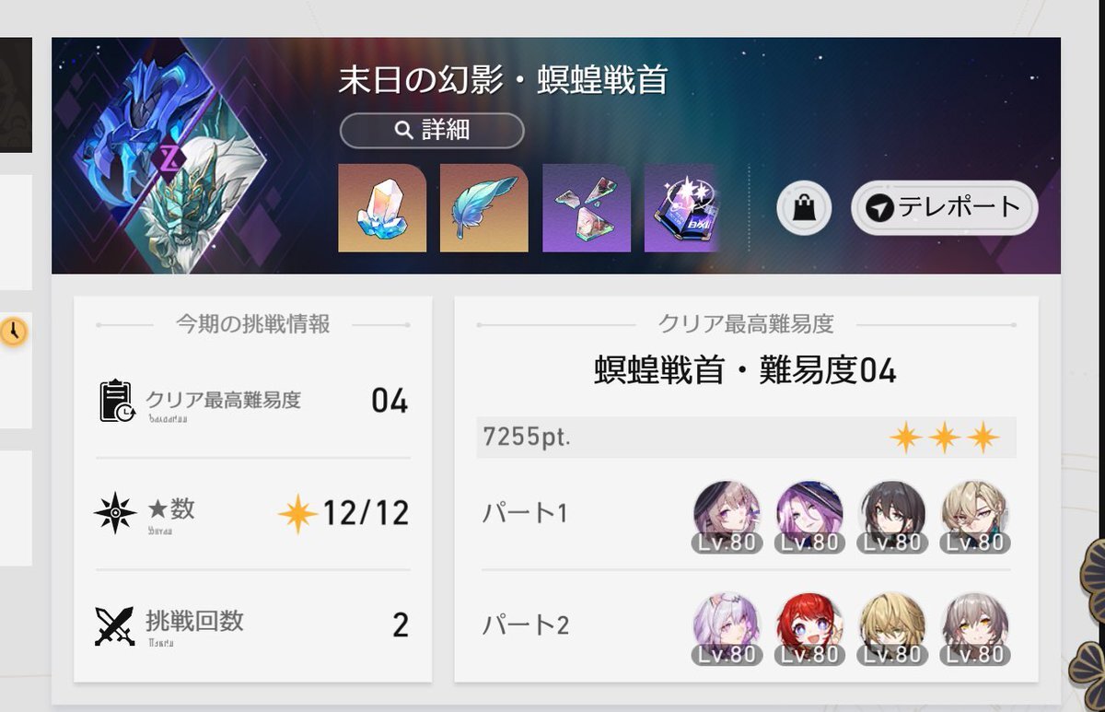The image size is (1105, 712).
Task: Select purple-haired hat character in パート1
Action: tap(809, 516)
